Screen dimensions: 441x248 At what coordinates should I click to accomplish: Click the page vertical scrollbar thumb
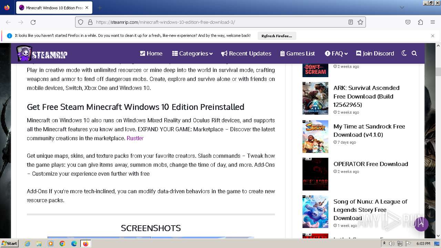click(x=438, y=72)
